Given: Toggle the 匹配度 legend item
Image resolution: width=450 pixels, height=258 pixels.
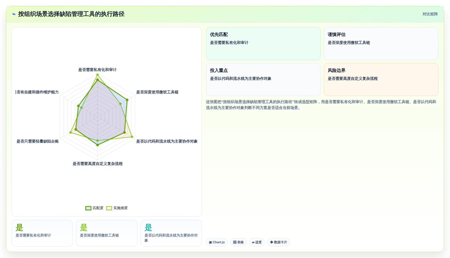Looking at the screenshot, I should (94, 208).
